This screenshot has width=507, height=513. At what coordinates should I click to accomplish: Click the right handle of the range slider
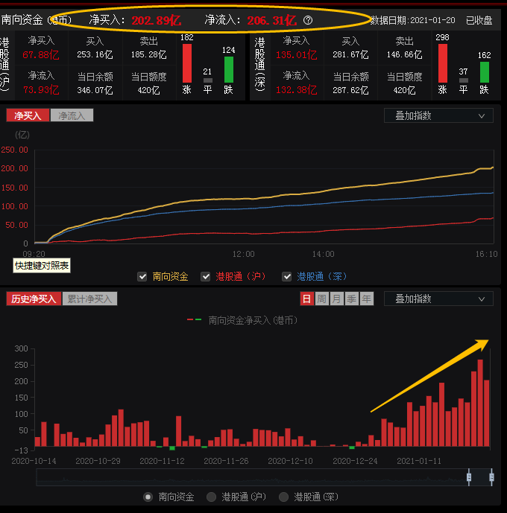(x=491, y=477)
